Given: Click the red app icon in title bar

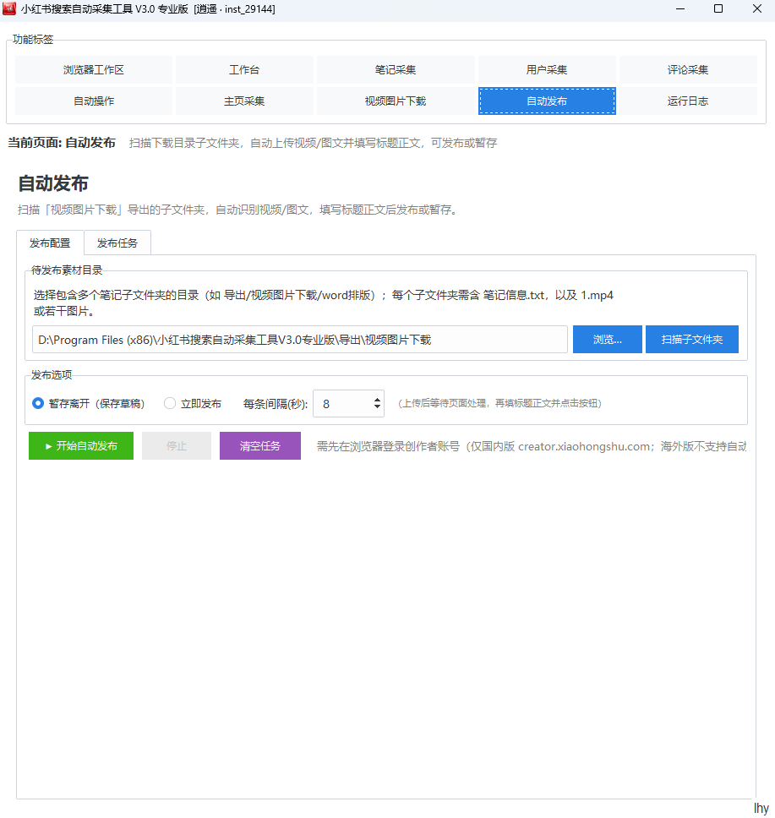Looking at the screenshot, I should [x=9, y=8].
